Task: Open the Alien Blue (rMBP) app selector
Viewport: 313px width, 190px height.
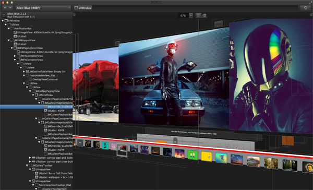Action: [x=43, y=8]
